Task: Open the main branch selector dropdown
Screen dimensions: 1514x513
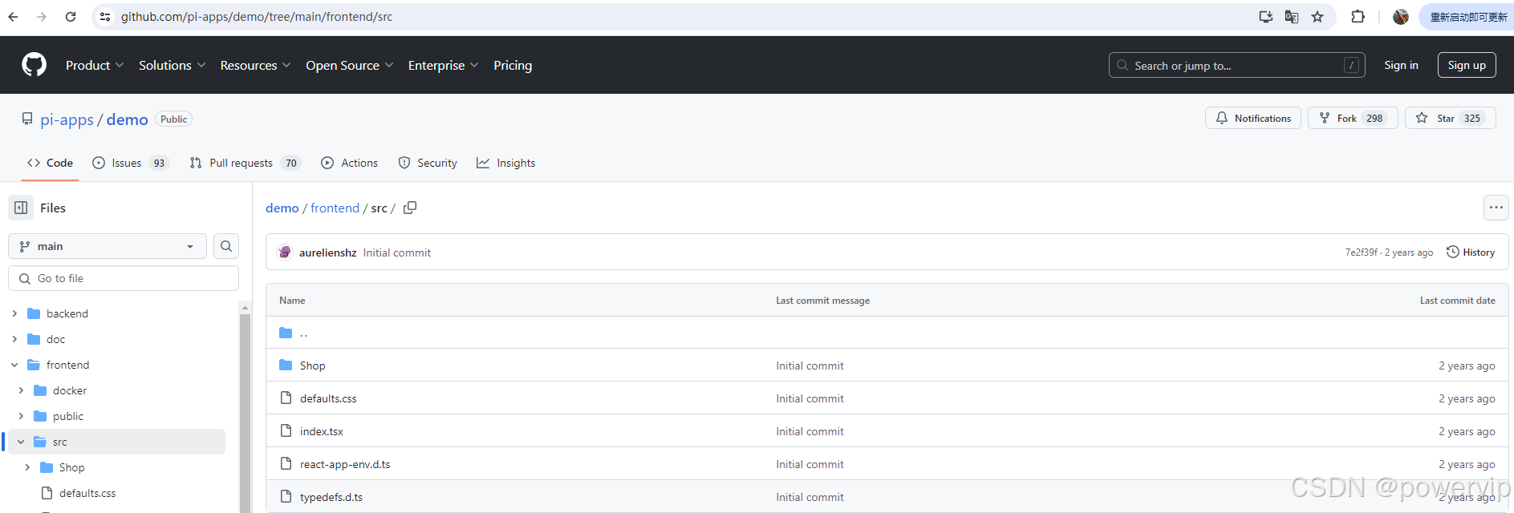Action: click(108, 246)
